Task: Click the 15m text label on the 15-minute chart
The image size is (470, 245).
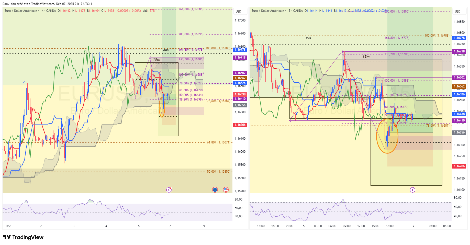Action: pos(366,57)
